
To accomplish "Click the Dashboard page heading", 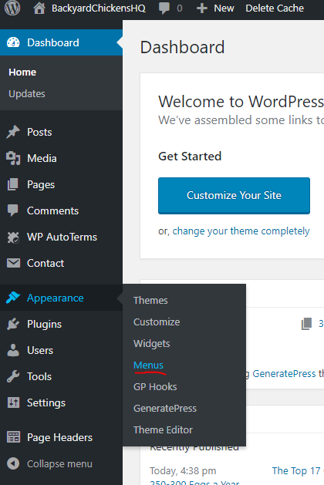I will pyautogui.click(x=182, y=47).
